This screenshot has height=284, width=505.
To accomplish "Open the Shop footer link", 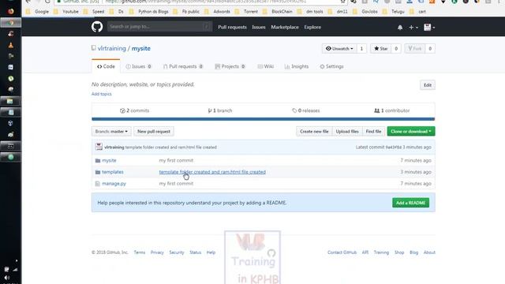I will [399, 252].
